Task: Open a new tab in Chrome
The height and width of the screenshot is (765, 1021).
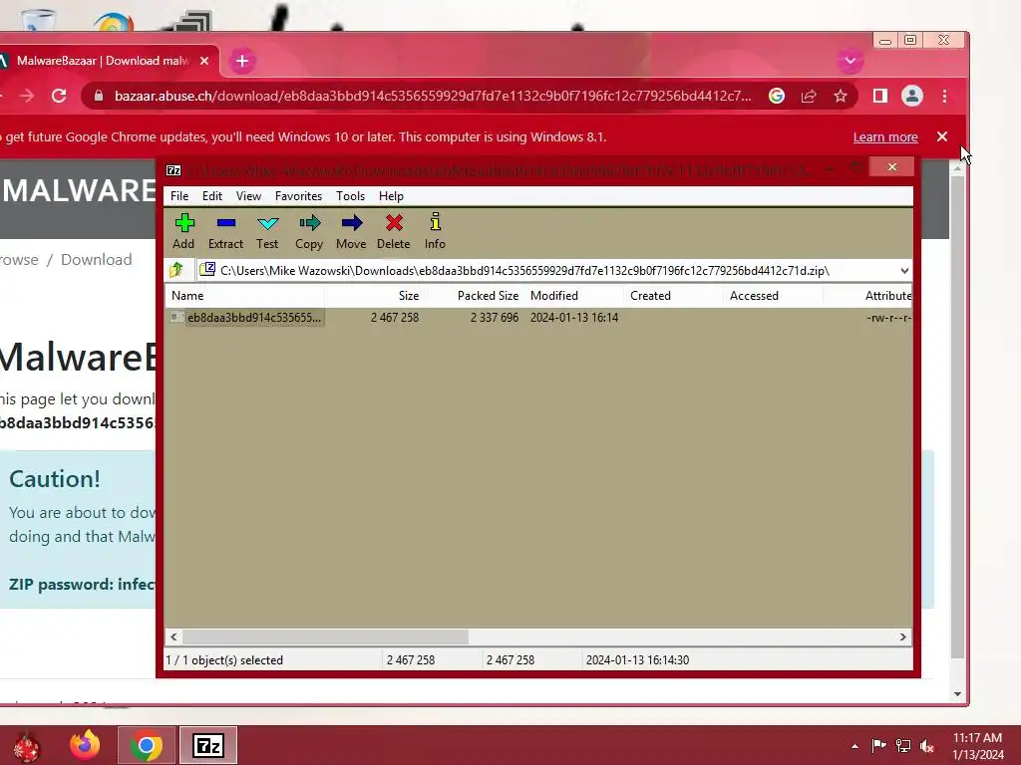Action: point(242,61)
